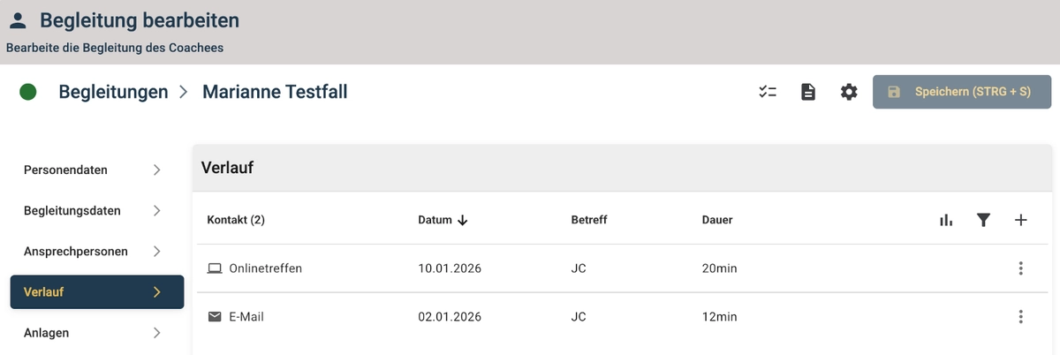Open three-dot menu for E-Mail row
The height and width of the screenshot is (355, 1060).
coord(1020,316)
